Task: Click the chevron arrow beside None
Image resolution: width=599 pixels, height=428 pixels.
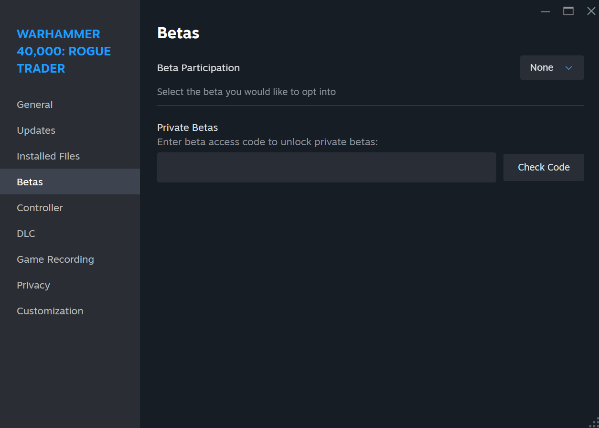Action: click(x=568, y=68)
